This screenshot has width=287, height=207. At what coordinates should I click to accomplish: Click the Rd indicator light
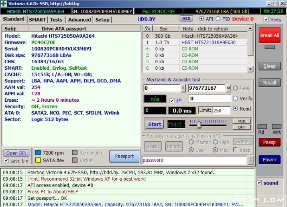point(262,127)
